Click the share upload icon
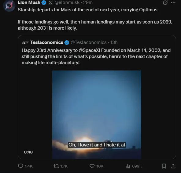 (173, 166)
